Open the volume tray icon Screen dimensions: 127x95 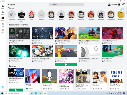[x=115, y=93]
